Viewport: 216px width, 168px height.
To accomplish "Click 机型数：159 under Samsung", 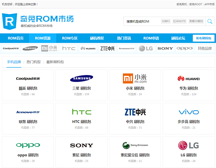I will (x=82, y=94).
